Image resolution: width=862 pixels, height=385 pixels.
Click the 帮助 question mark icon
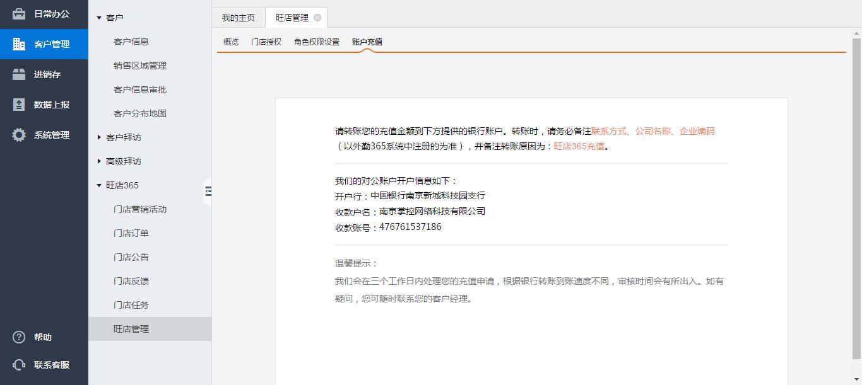point(19,337)
